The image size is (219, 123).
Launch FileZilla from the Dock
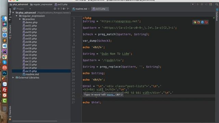click(4, 90)
